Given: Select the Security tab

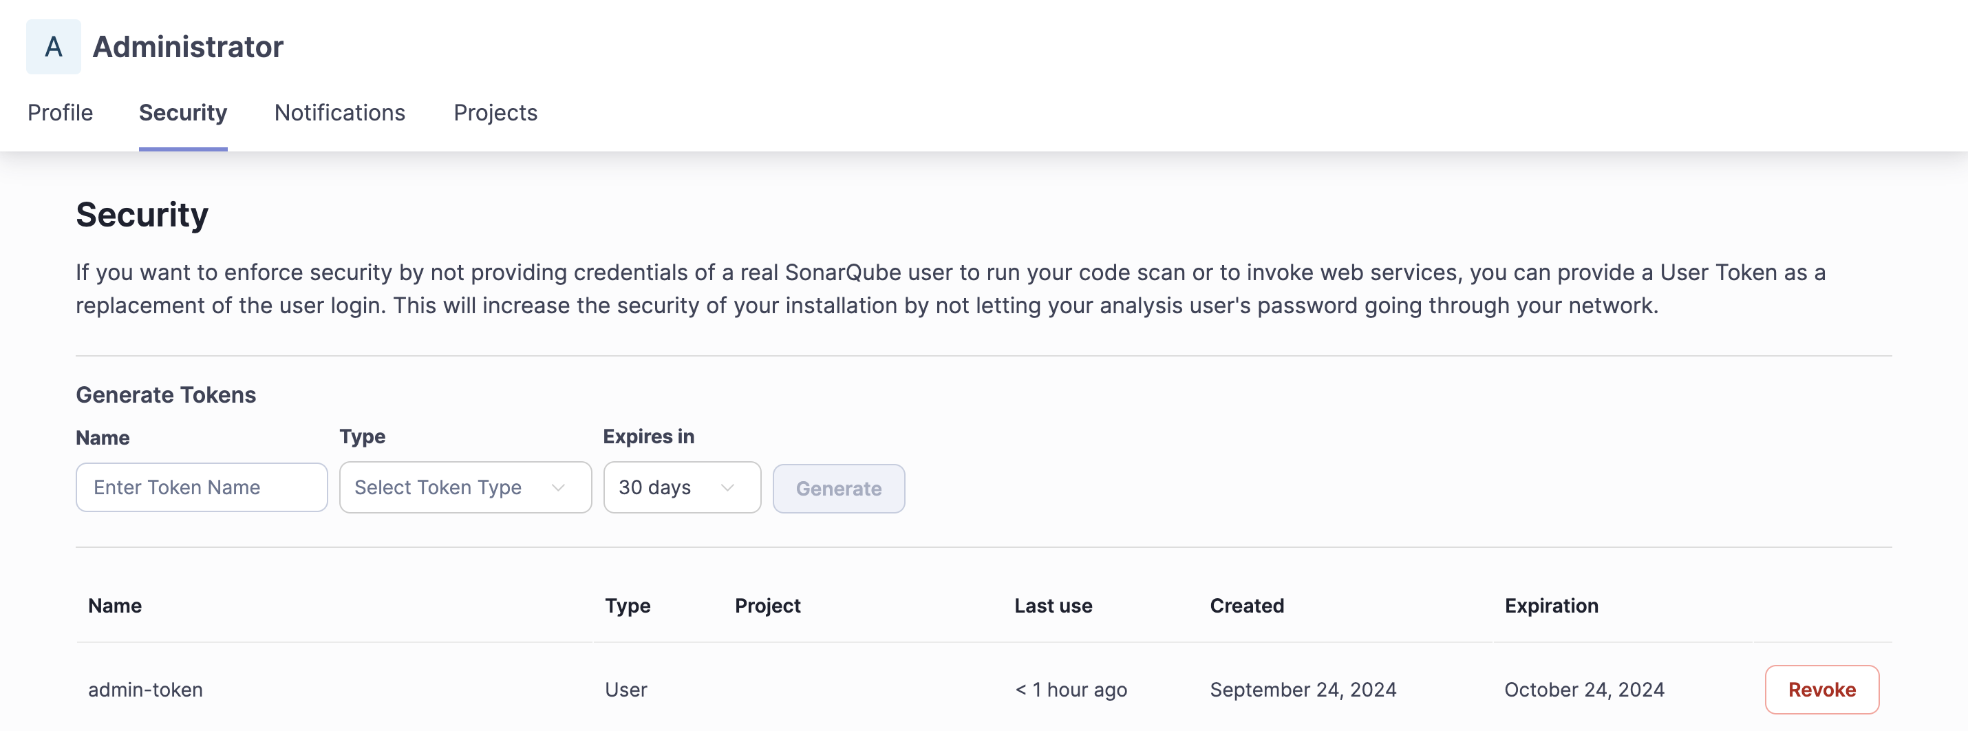Looking at the screenshot, I should 182,112.
